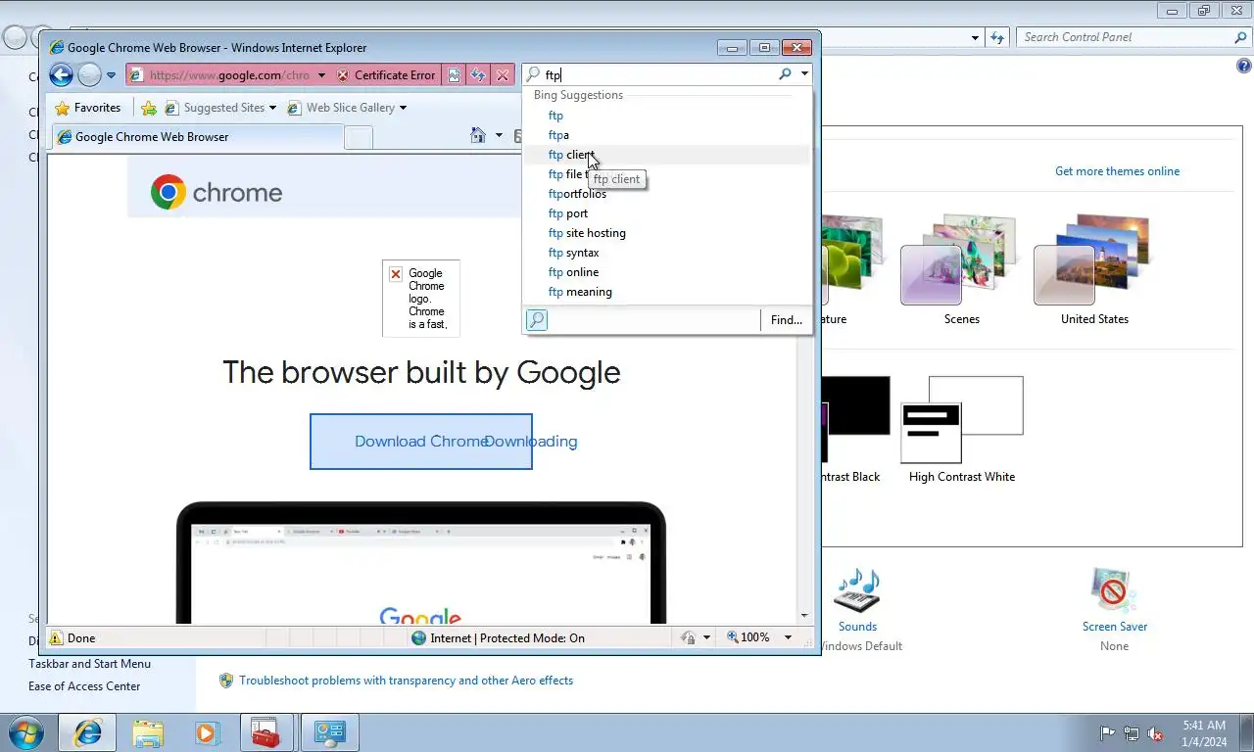Open the Control Panel address history dropdown

(x=975, y=38)
